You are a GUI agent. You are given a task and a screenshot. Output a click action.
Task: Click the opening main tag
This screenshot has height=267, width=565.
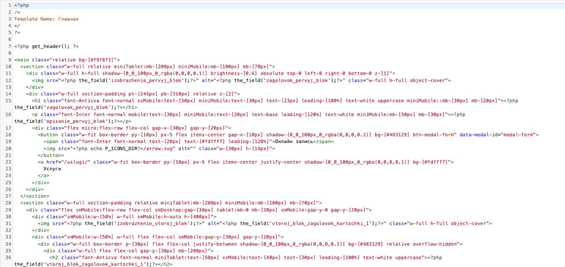[22, 60]
